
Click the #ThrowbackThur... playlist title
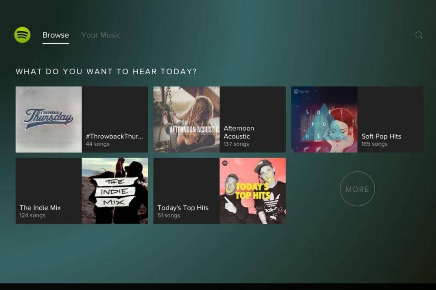tap(114, 136)
